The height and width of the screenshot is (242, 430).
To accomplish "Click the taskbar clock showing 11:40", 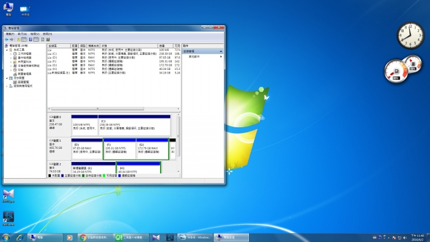I will 417,238.
